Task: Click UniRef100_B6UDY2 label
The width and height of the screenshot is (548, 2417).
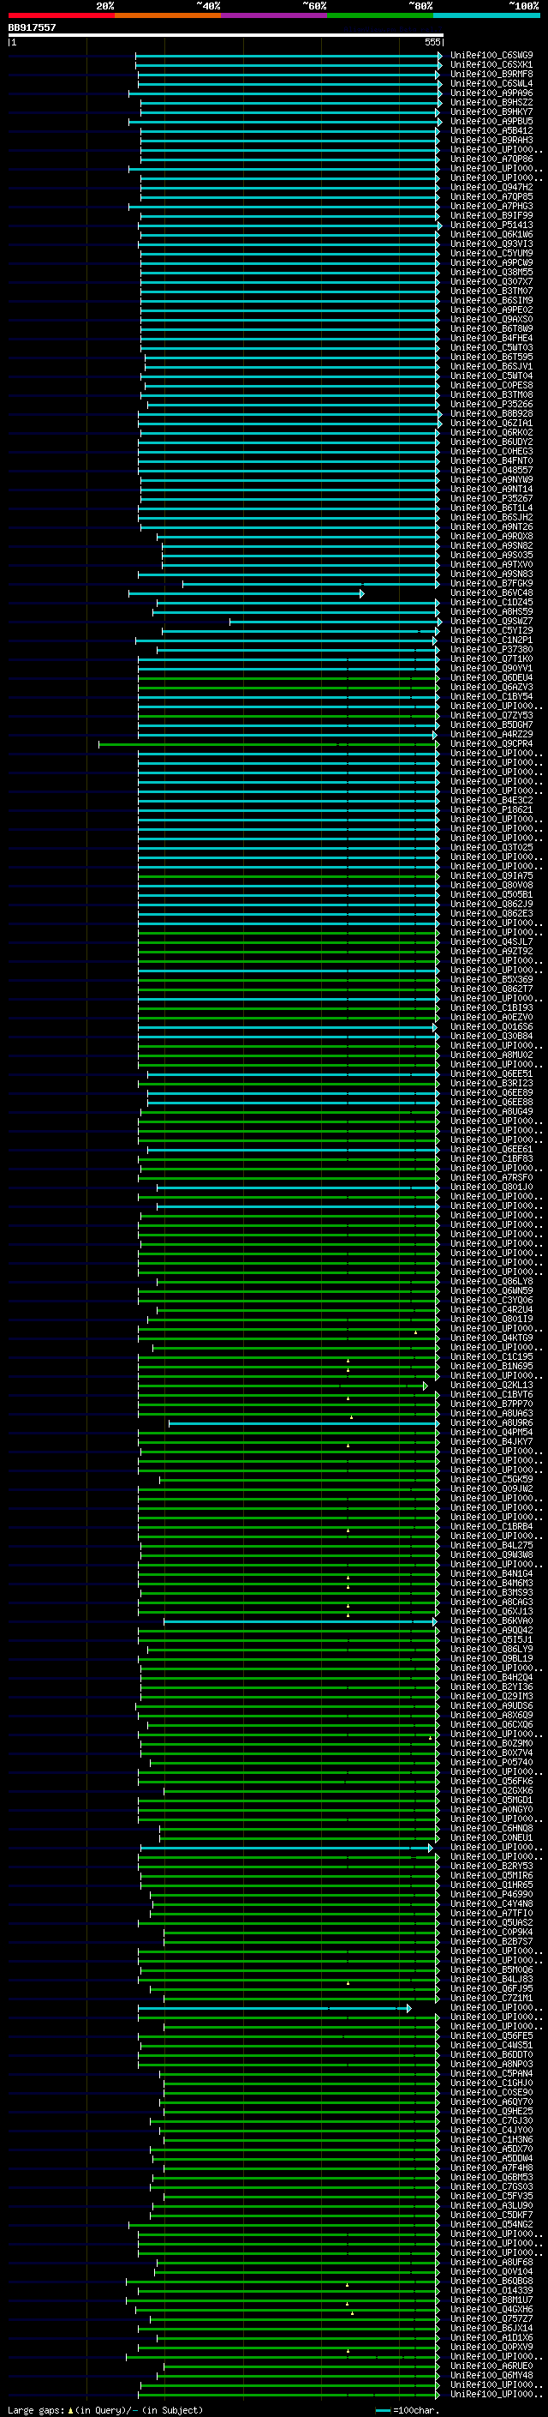Action: 491,442
